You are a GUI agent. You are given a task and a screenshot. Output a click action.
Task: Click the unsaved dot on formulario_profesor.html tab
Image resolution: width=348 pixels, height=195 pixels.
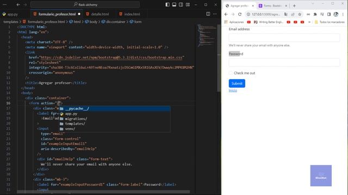point(79,14)
